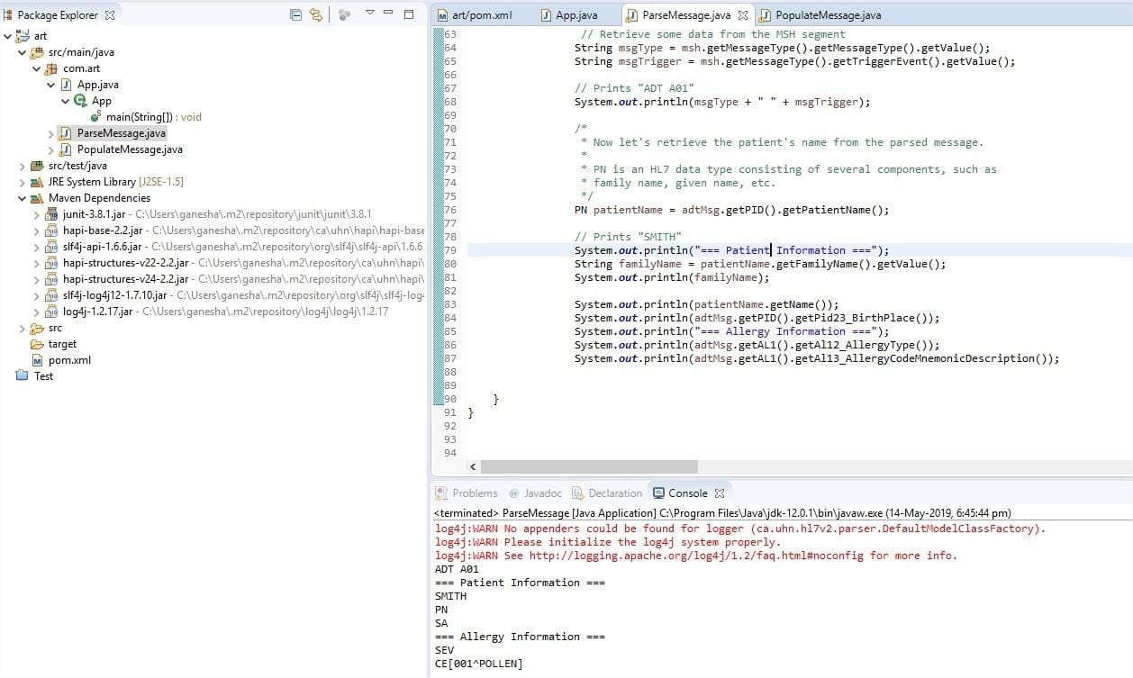Click the editor scroll left arrow
This screenshot has height=678, width=1133.
point(474,467)
